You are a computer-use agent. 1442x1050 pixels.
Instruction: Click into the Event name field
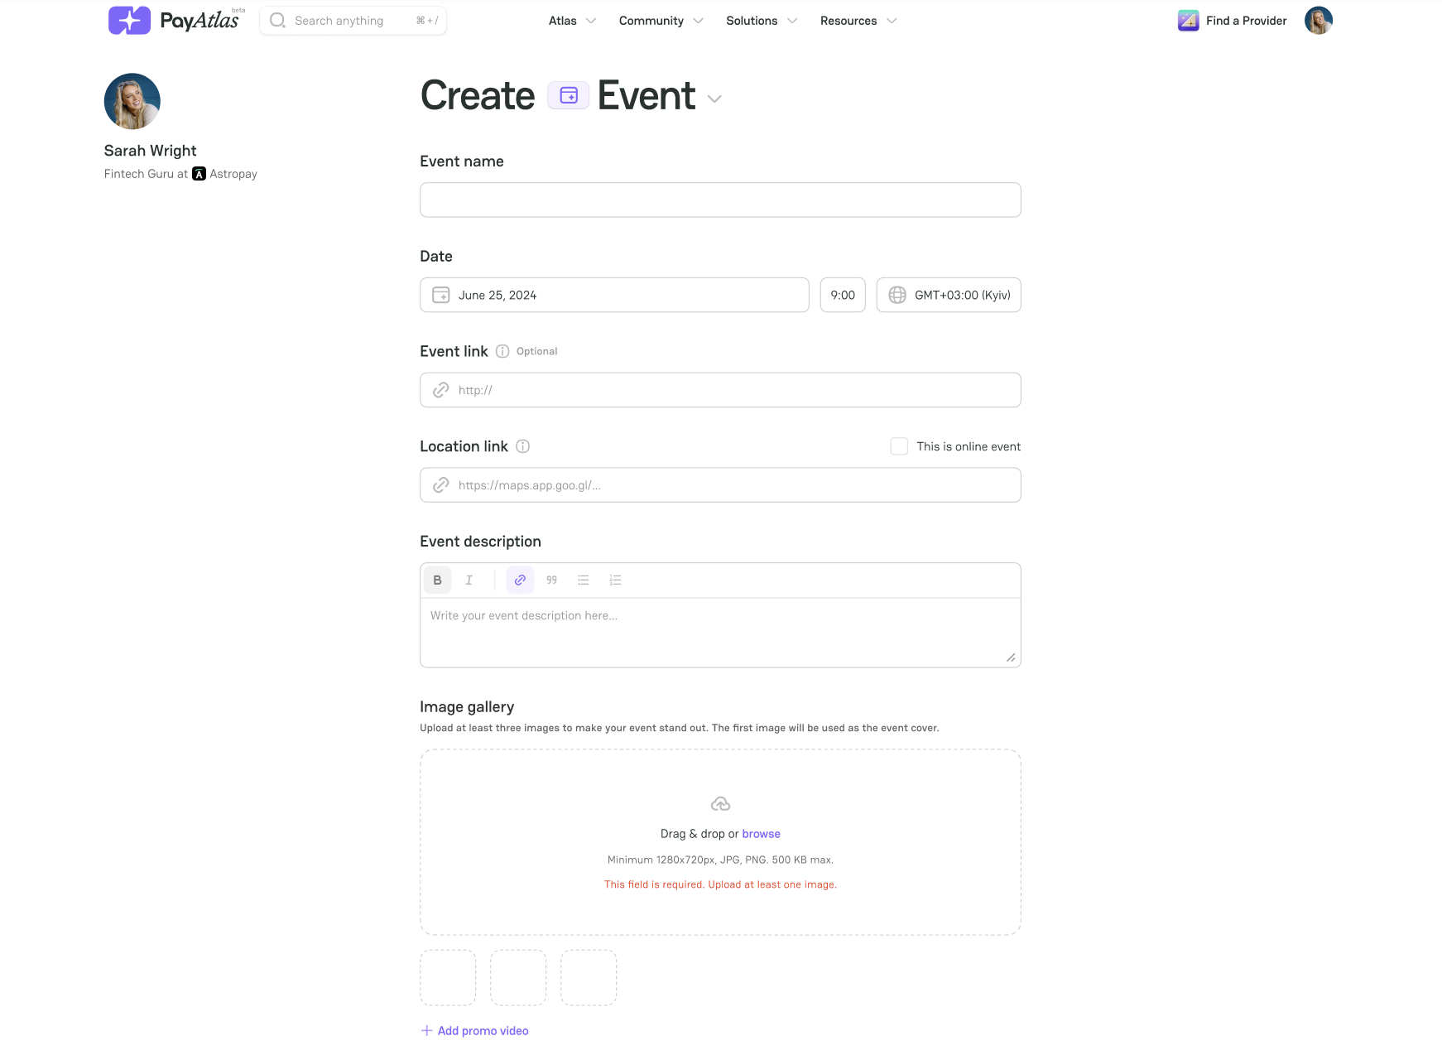click(719, 200)
